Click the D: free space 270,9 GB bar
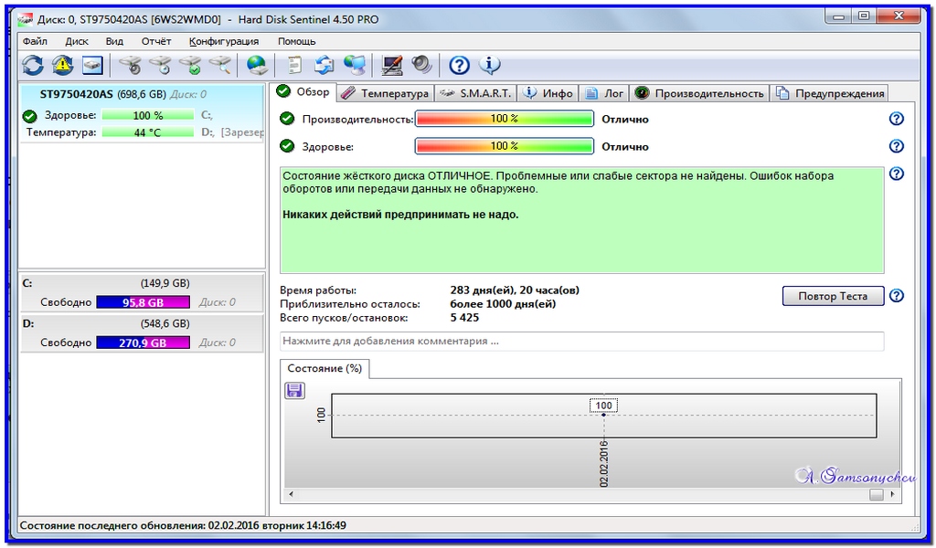Viewport: 936px width, 548px height. (144, 342)
